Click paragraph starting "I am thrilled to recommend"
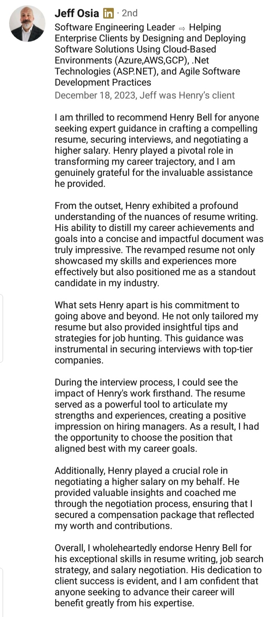The height and width of the screenshot is (617, 272). (156, 150)
